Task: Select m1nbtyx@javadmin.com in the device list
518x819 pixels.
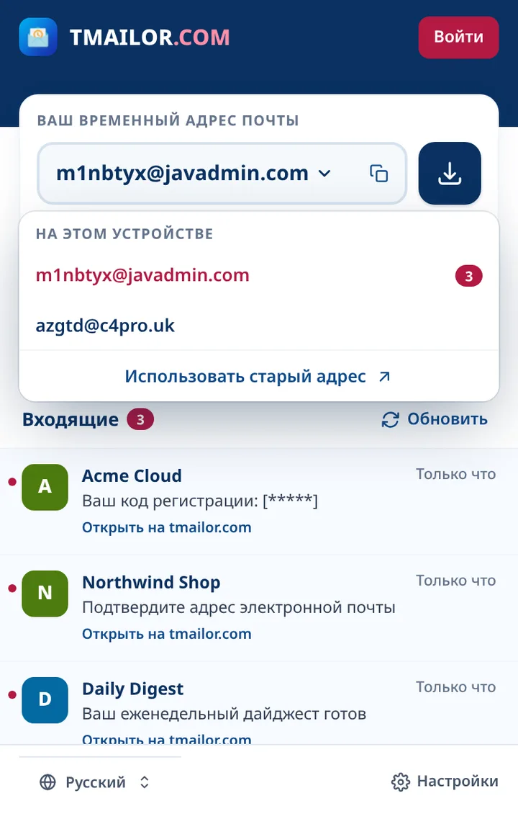Action: click(259, 275)
